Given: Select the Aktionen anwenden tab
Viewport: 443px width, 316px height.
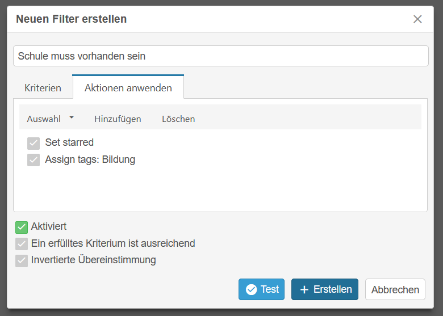Looking at the screenshot, I should click(x=128, y=87).
